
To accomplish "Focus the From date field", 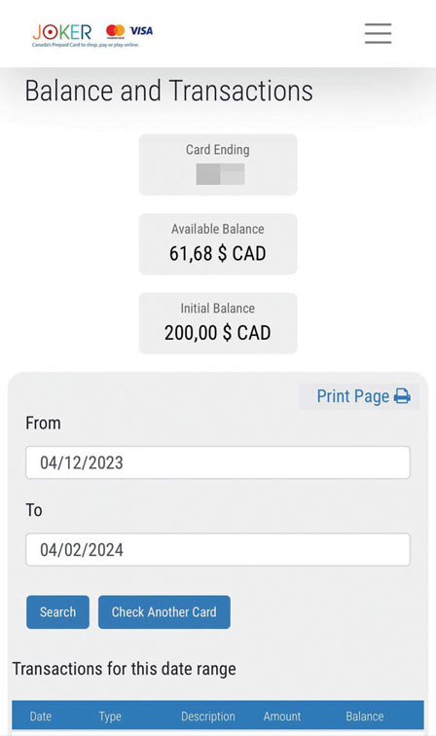I will click(x=218, y=462).
